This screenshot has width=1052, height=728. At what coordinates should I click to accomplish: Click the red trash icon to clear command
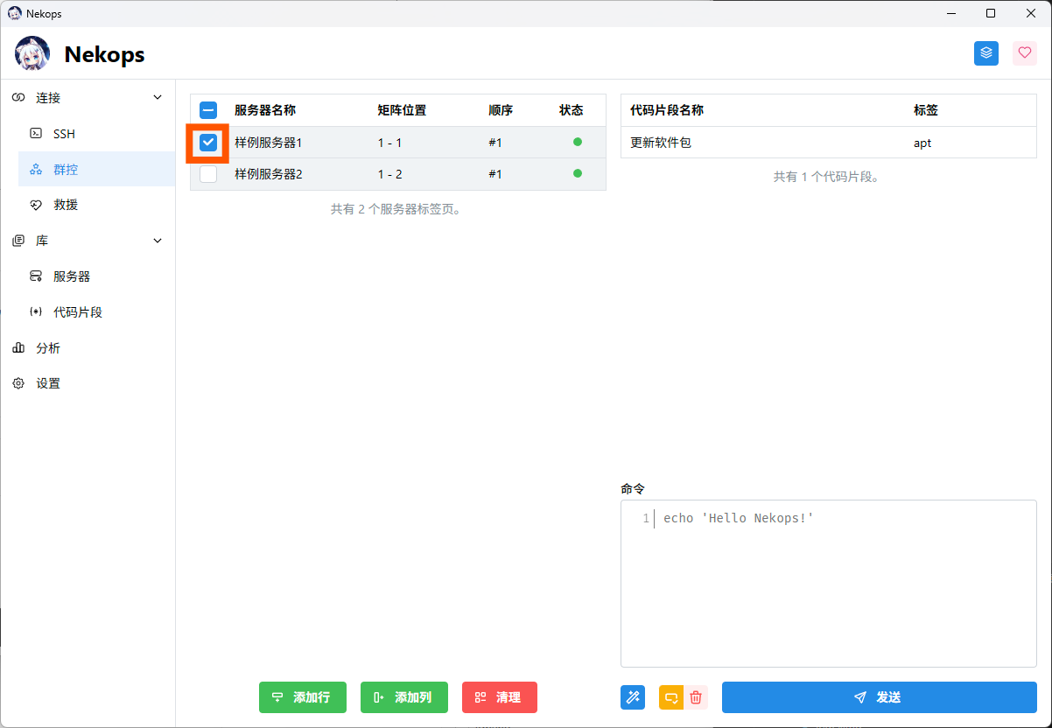tap(696, 697)
